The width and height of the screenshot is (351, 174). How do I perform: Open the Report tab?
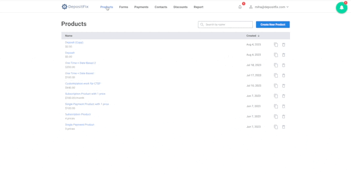pos(199,7)
